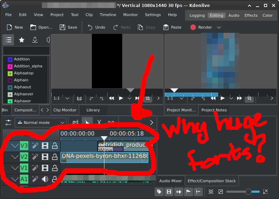The width and height of the screenshot is (279, 199).
Task: Rewind in the clip monitor
Action: point(111,98)
